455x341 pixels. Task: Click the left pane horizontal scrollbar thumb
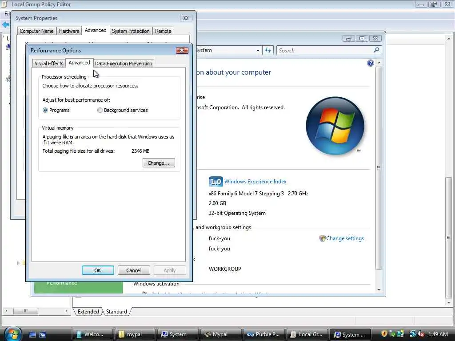[x=25, y=311]
